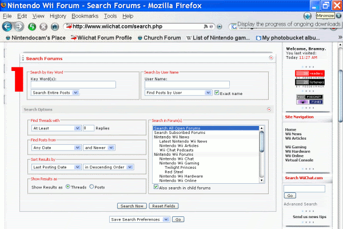Click the forum list scrollbar up arrow
Screen dimensions: 343x229
(x=261, y=128)
